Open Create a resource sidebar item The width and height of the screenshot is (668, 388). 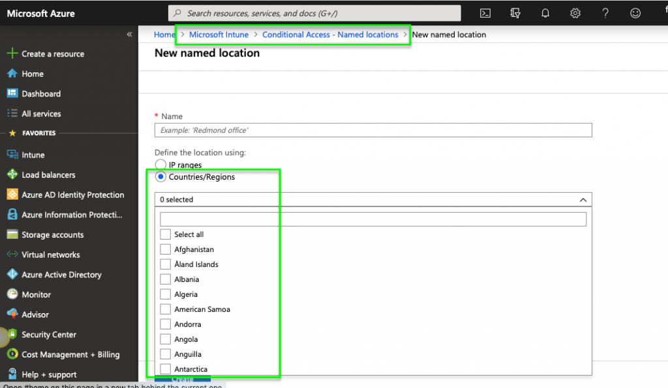(53, 54)
